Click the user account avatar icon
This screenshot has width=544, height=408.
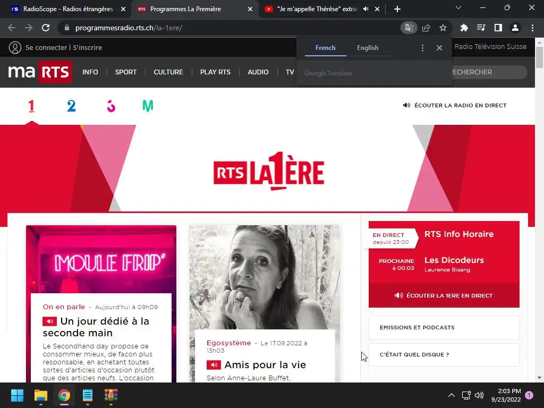click(x=15, y=47)
